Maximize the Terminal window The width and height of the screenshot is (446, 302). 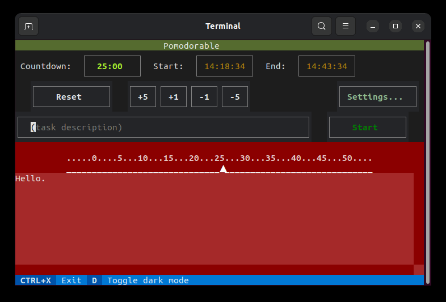[x=395, y=26]
